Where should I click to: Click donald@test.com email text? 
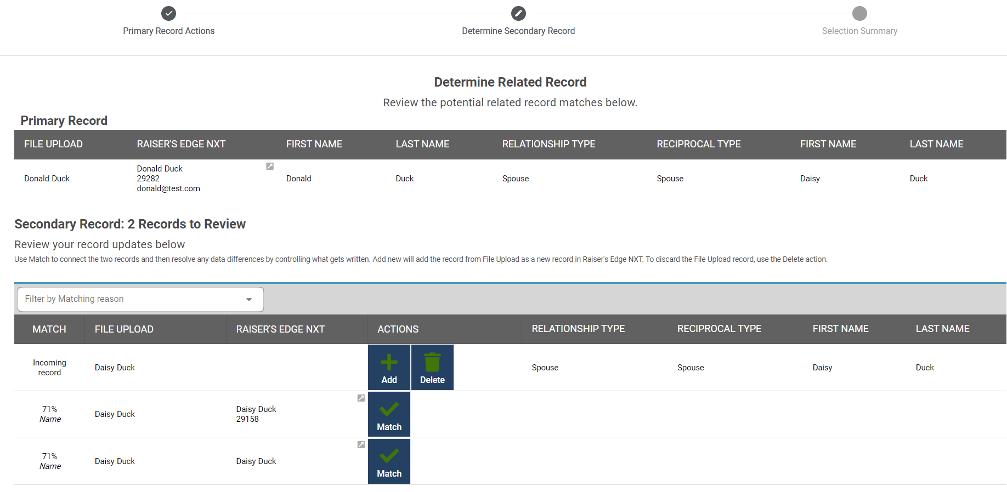[168, 188]
